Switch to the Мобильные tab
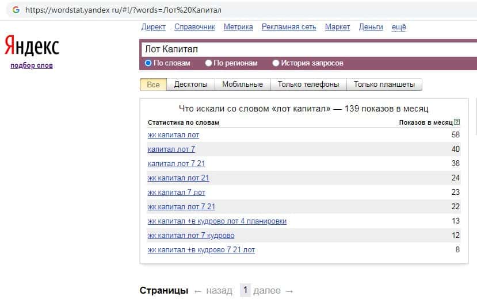The image size is (477, 304). tap(242, 84)
